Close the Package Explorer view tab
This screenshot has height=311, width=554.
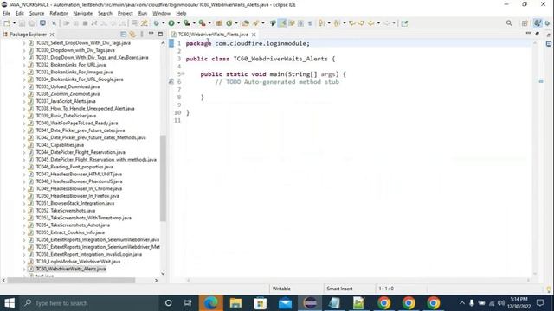point(52,35)
